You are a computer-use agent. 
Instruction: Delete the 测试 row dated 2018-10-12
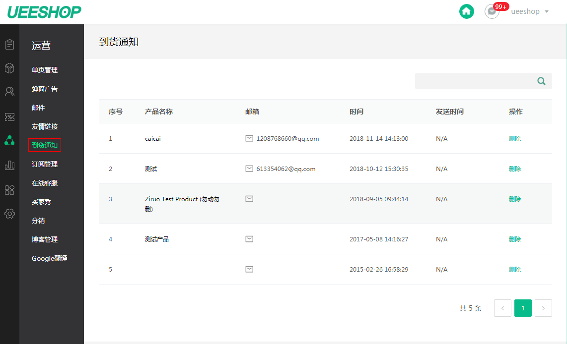(x=514, y=169)
